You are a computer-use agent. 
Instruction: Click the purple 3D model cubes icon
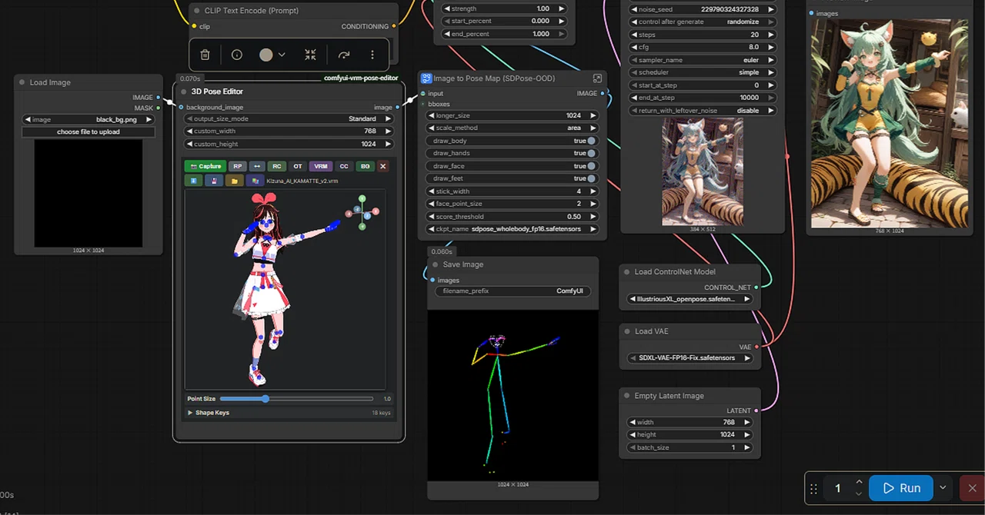[255, 181]
